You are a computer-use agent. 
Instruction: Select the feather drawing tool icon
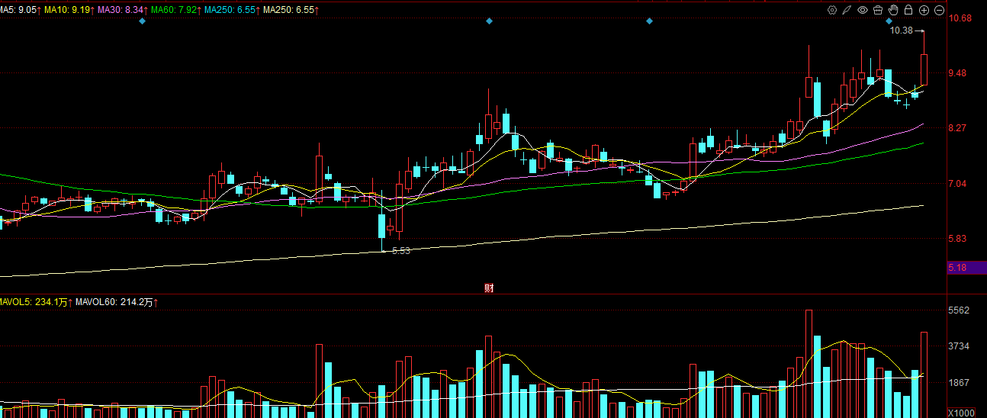point(847,10)
